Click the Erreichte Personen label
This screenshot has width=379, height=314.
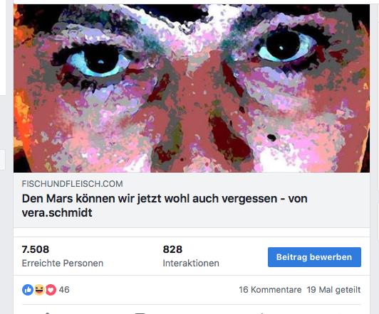click(63, 263)
